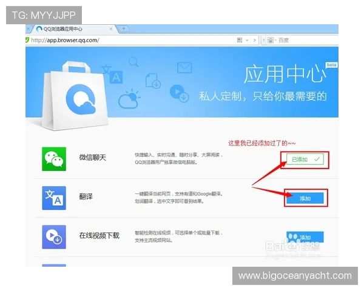Open the online video download app icon
Image resolution: width=364 pixels, height=291 pixels.
click(x=54, y=237)
